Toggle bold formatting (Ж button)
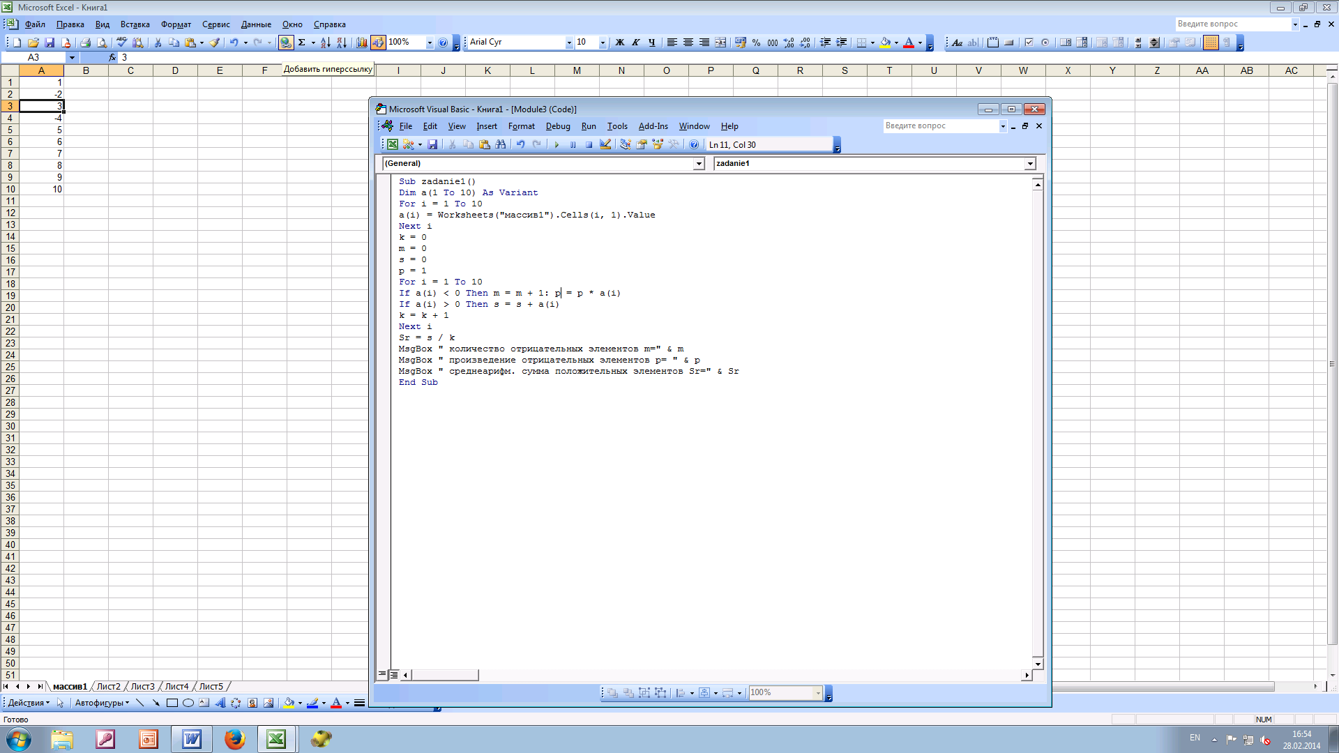The height and width of the screenshot is (753, 1339). (619, 43)
